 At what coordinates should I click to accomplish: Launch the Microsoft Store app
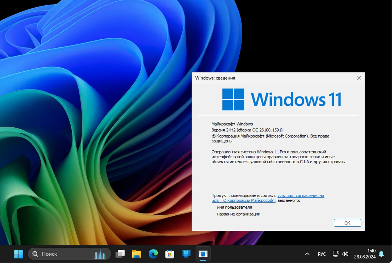[170, 254]
